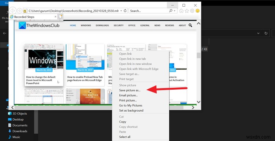Image resolution: width=275 pixels, height=141 pixels.
Task: Open the article about PowerPoint default Zoom level
Action: click(x=41, y=80)
